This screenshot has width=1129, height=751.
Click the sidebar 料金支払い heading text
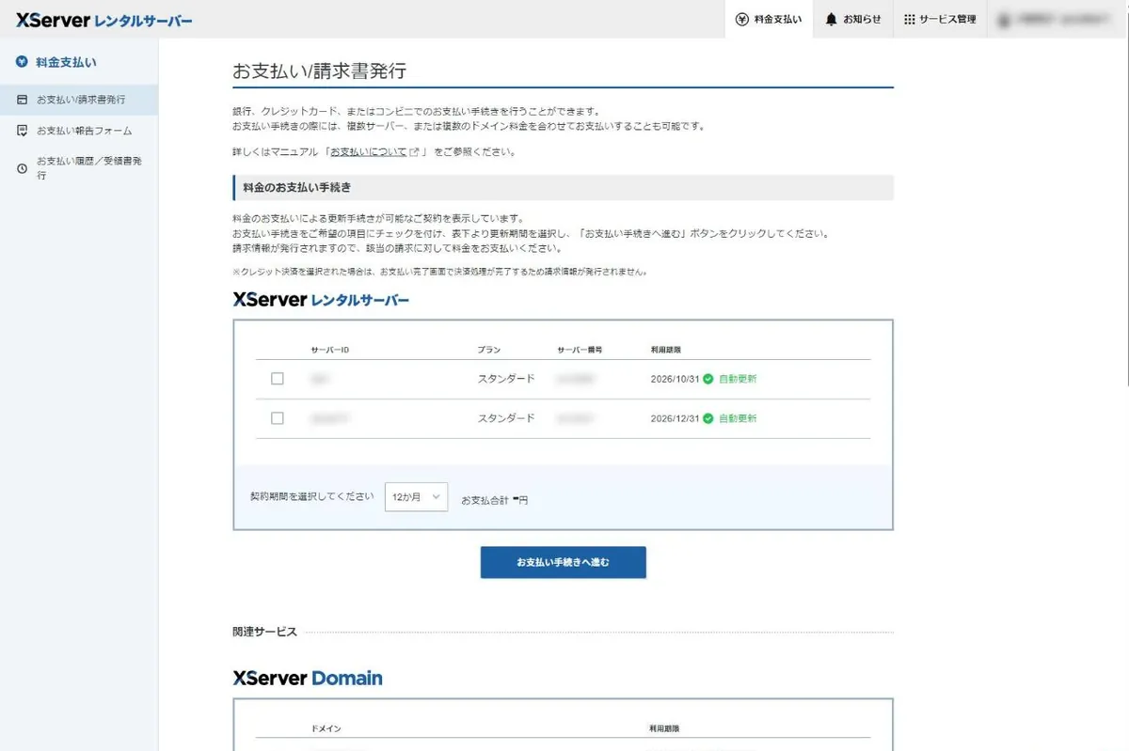click(x=66, y=62)
